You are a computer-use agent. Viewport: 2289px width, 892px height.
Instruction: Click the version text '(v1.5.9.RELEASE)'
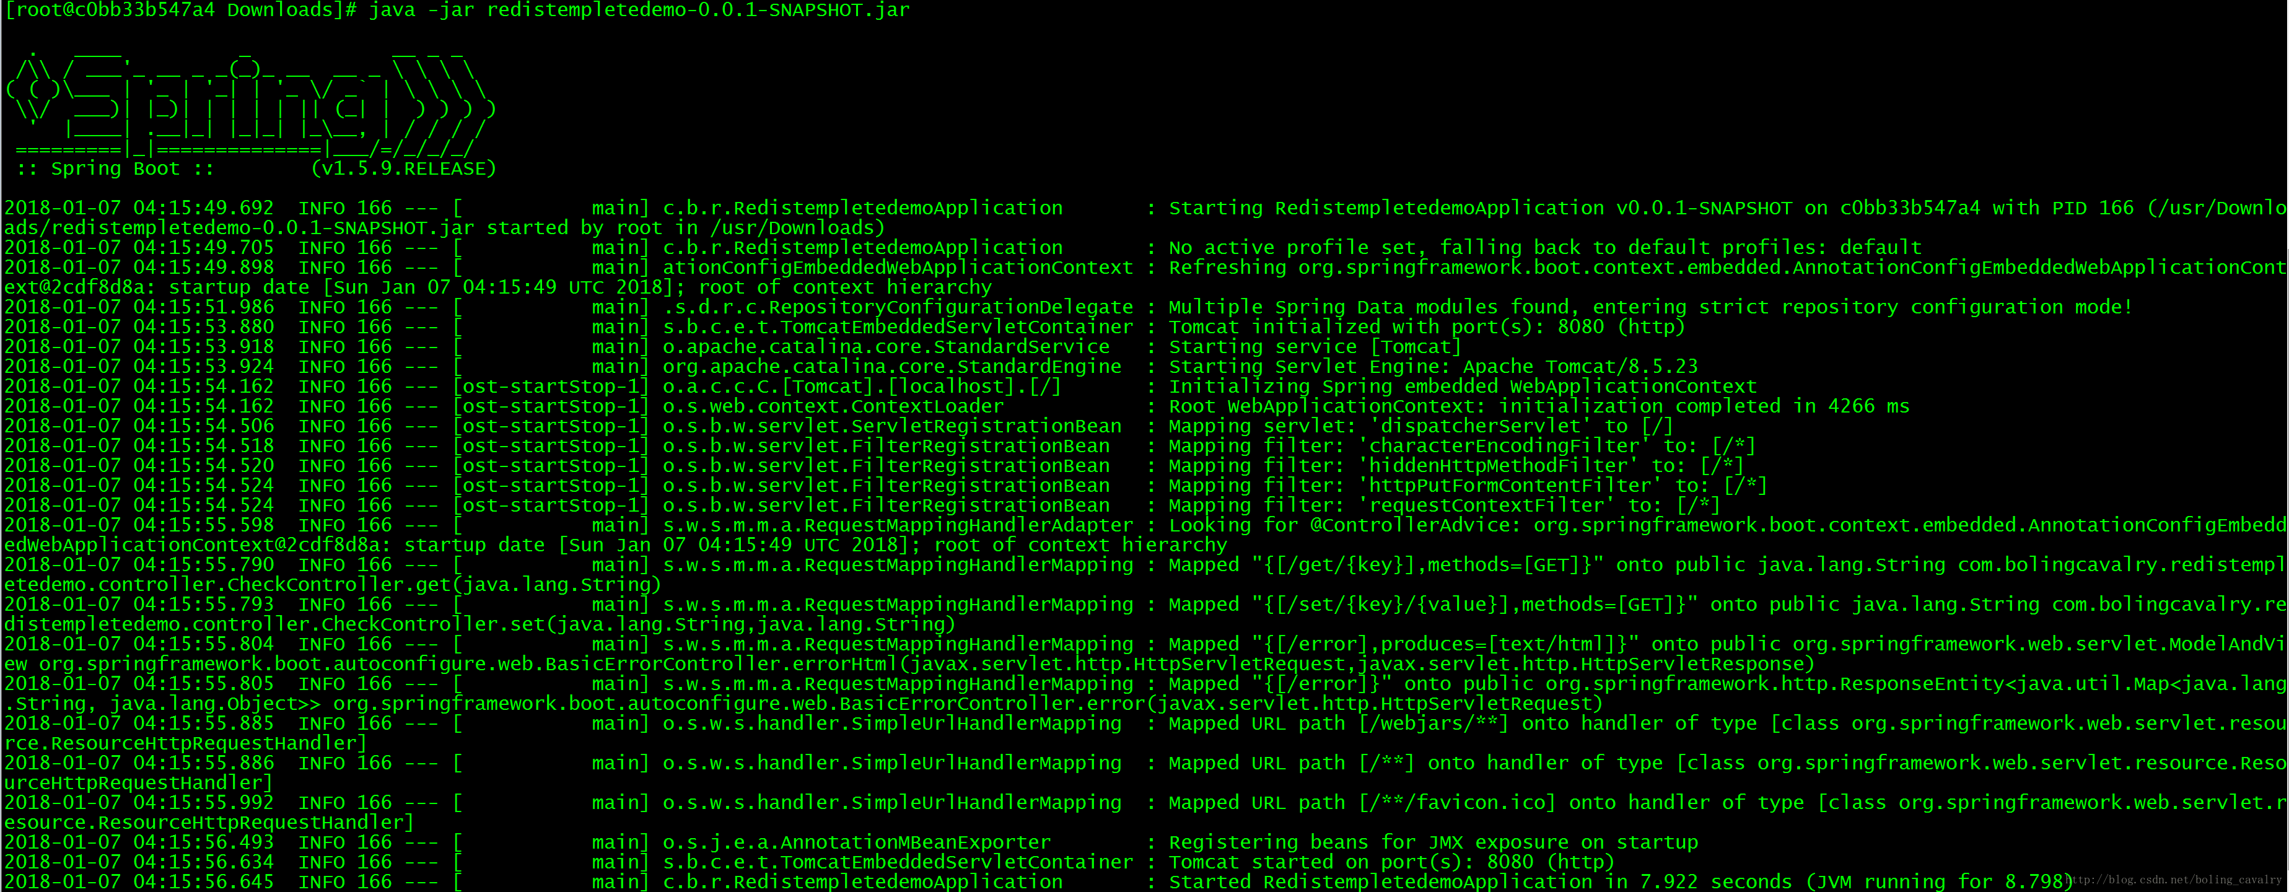(403, 169)
